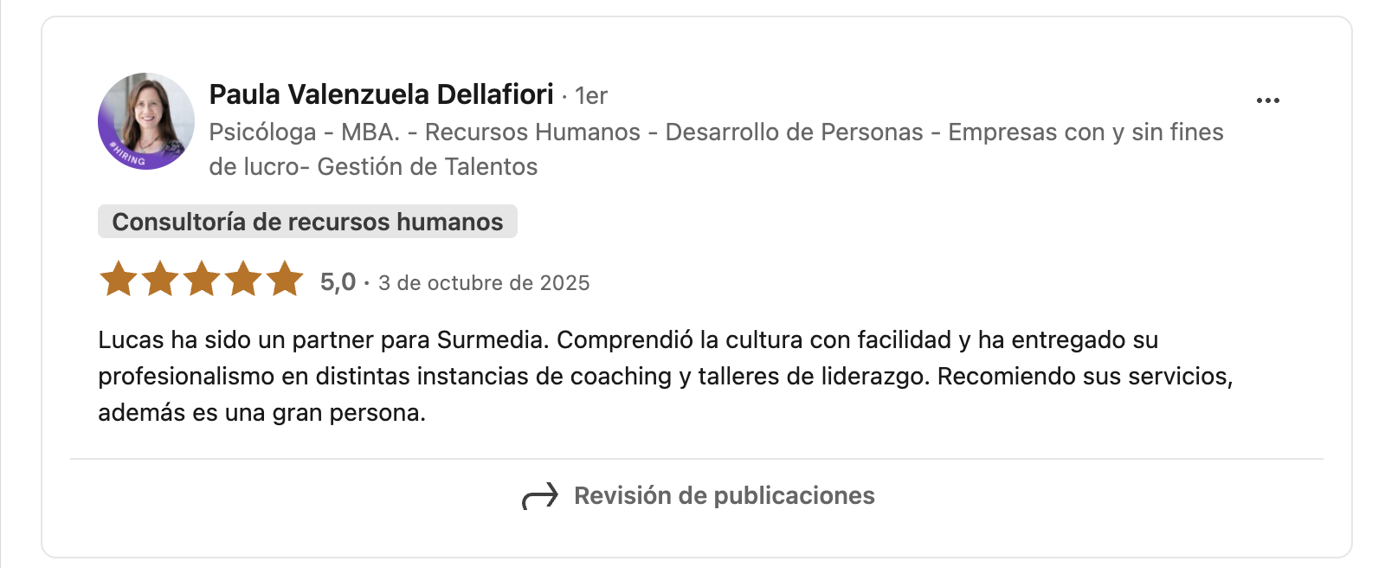1385x568 pixels.
Task: Click the fourth rating star
Action: (243, 280)
